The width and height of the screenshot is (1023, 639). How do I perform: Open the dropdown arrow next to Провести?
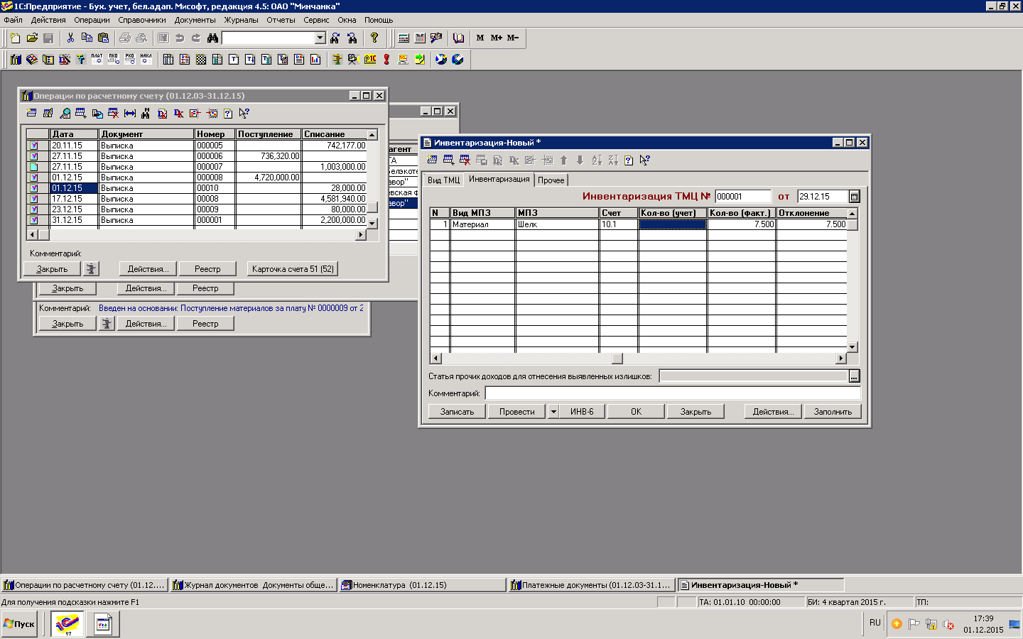pyautogui.click(x=553, y=412)
